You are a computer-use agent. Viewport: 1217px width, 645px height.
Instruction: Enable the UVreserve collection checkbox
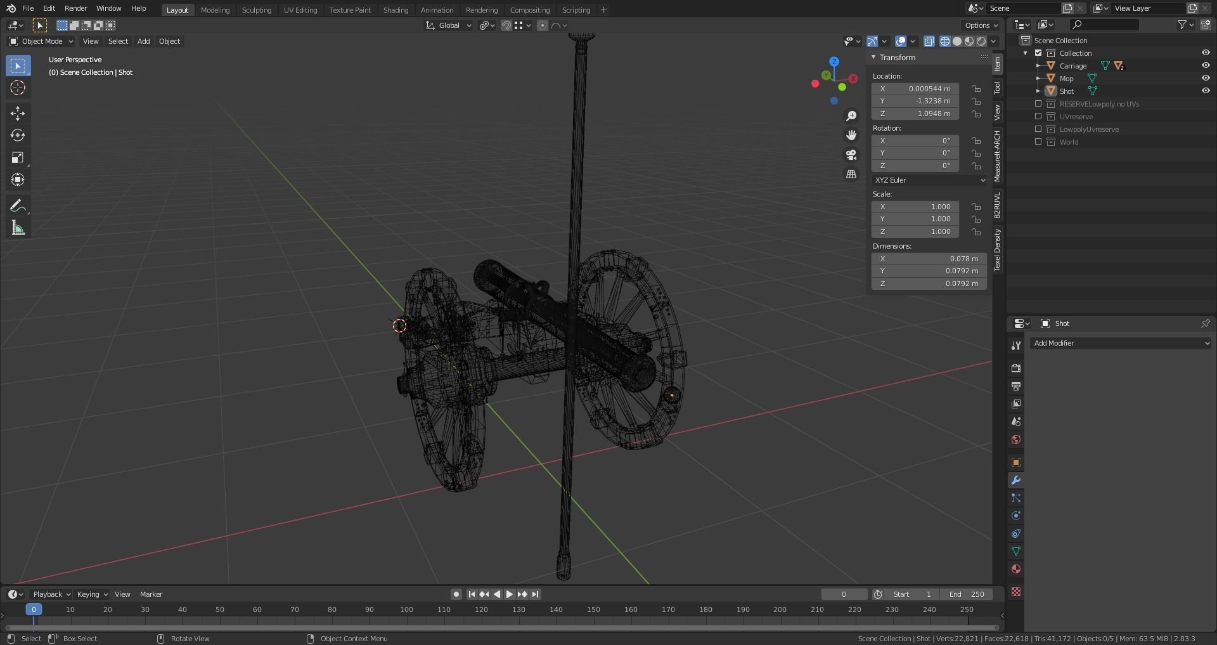tap(1038, 117)
